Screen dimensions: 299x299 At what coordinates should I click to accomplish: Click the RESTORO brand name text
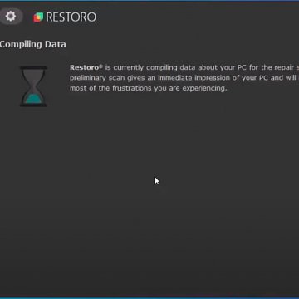(x=71, y=17)
